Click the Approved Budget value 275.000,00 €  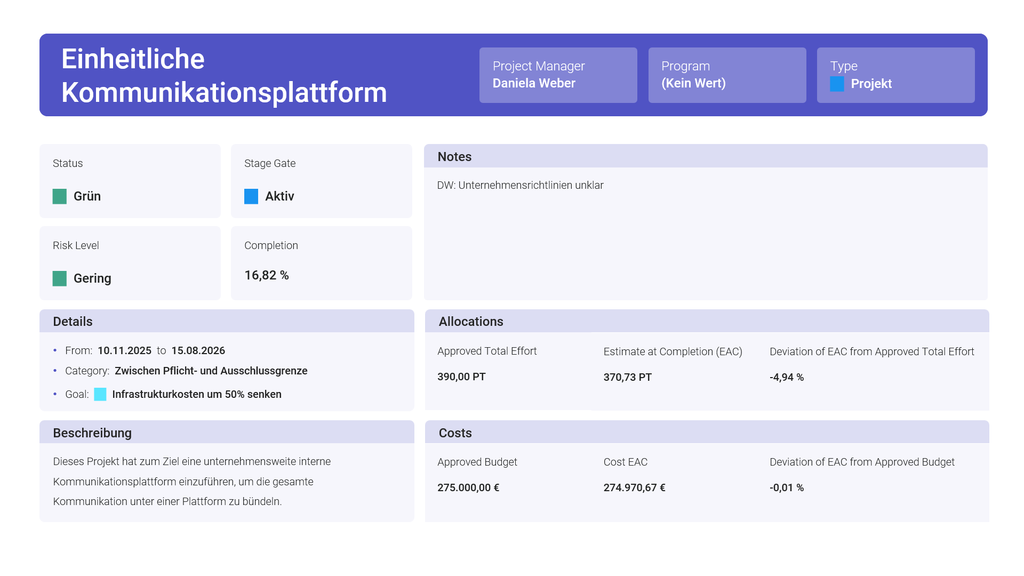[468, 487]
